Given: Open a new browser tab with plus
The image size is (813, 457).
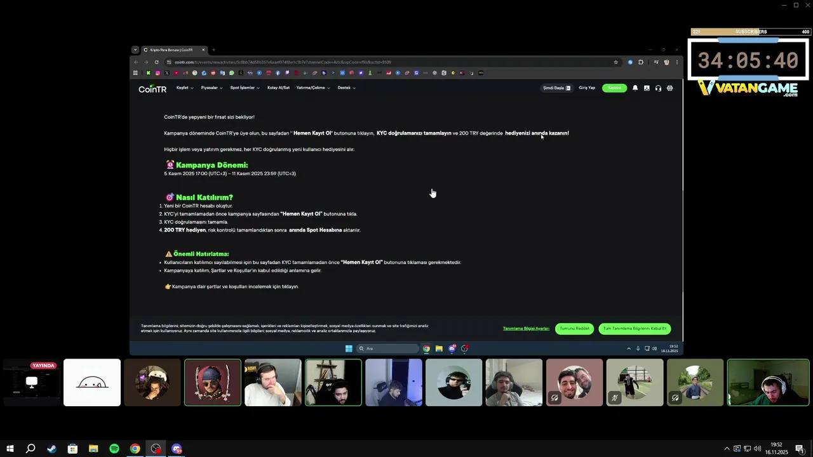Looking at the screenshot, I should pyautogui.click(x=213, y=50).
